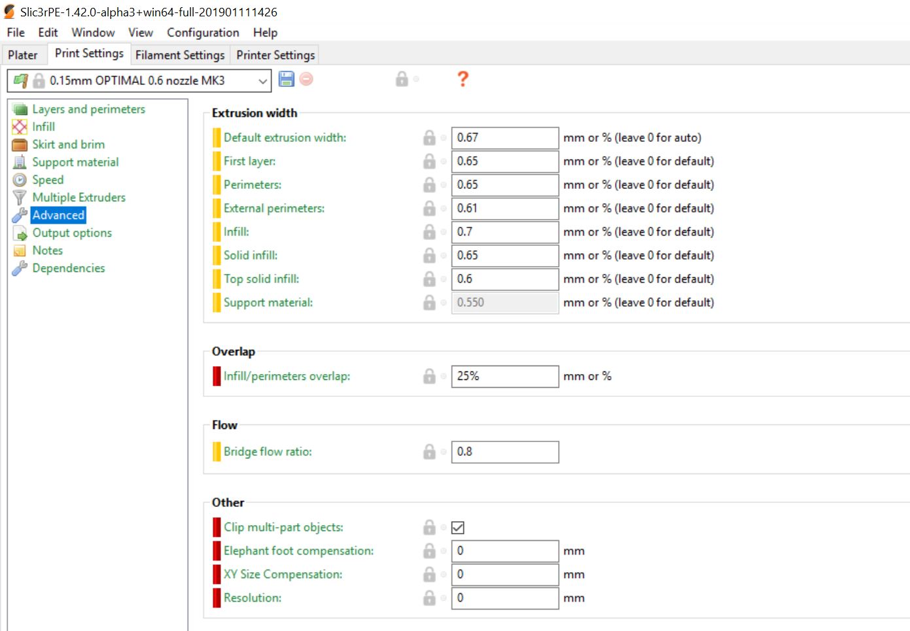
Task: Switch to the Printer Settings tab
Action: pos(275,55)
